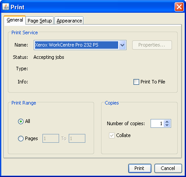Enable Print To File checkbox
This screenshot has width=186, height=177.
point(136,82)
